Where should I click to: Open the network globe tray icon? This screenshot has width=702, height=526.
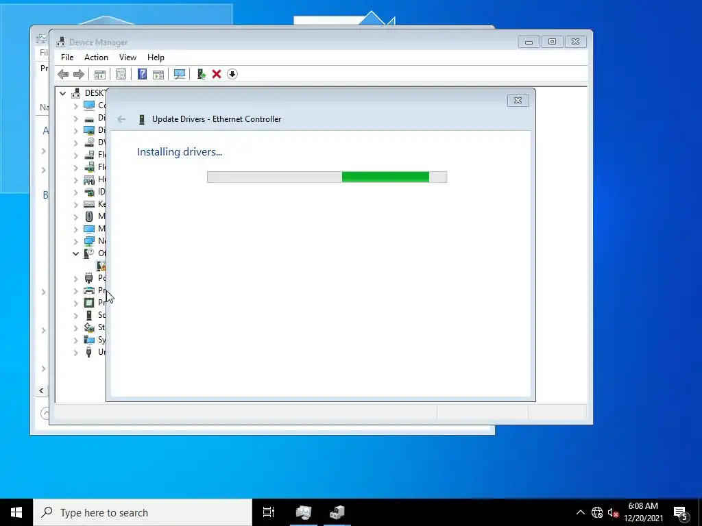(x=597, y=512)
